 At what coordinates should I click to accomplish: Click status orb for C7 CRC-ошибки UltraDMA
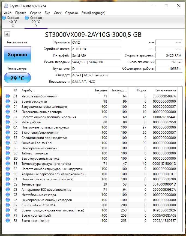8,205
